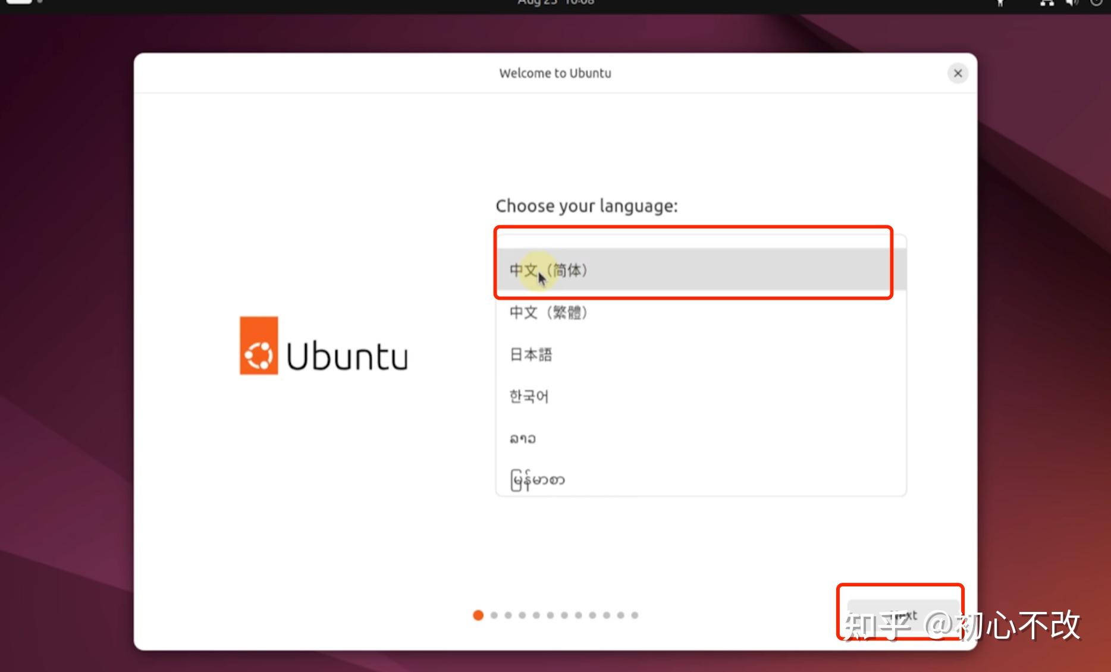1111x672 pixels.
Task: Select the Myanmar language option
Action: [x=536, y=480]
